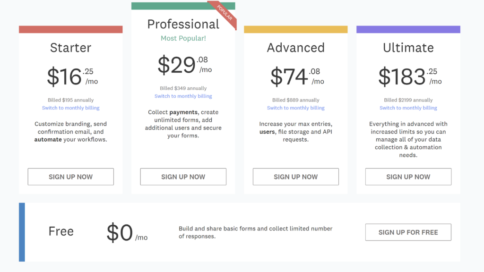Screen dimensions: 484x272
Task: Switch Starter plan to monthly billing
Action: (x=71, y=108)
